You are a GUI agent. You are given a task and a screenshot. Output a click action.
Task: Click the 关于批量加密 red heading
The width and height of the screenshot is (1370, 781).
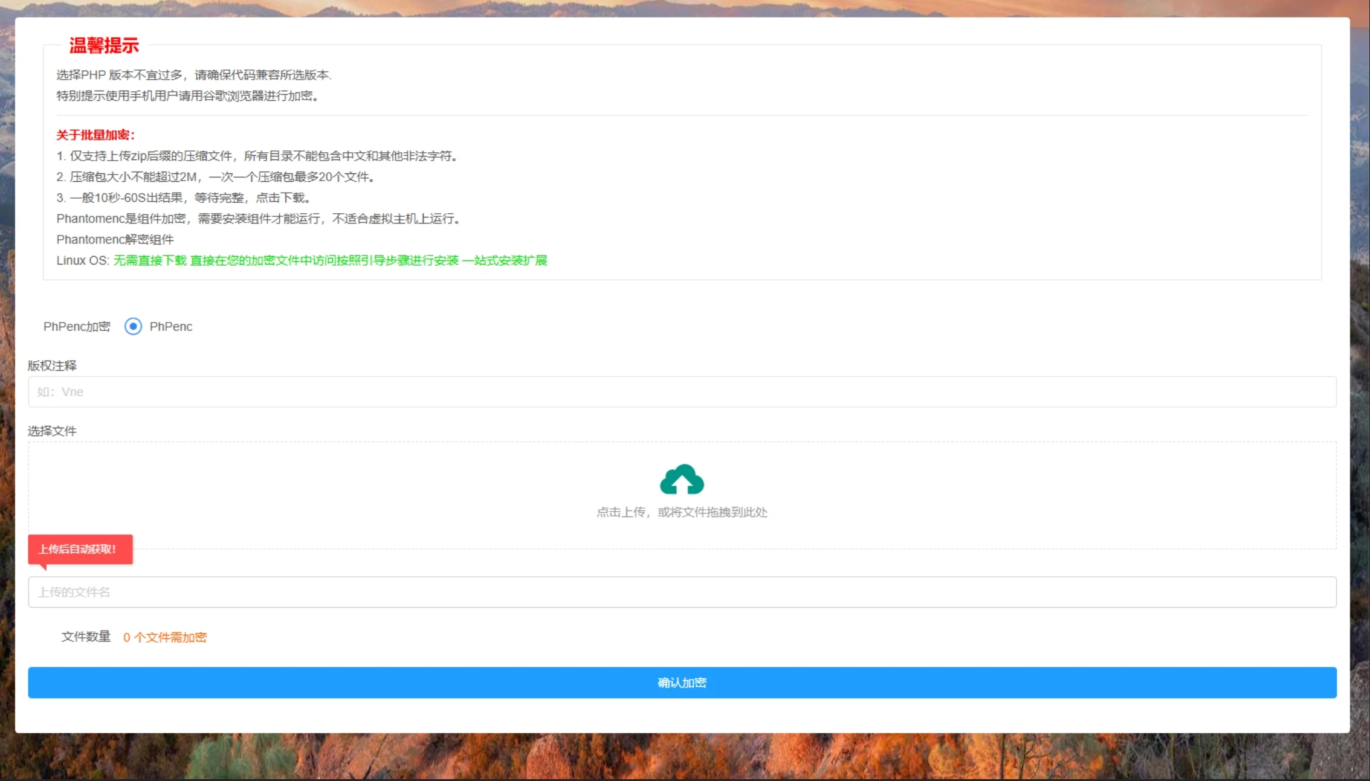coord(95,135)
